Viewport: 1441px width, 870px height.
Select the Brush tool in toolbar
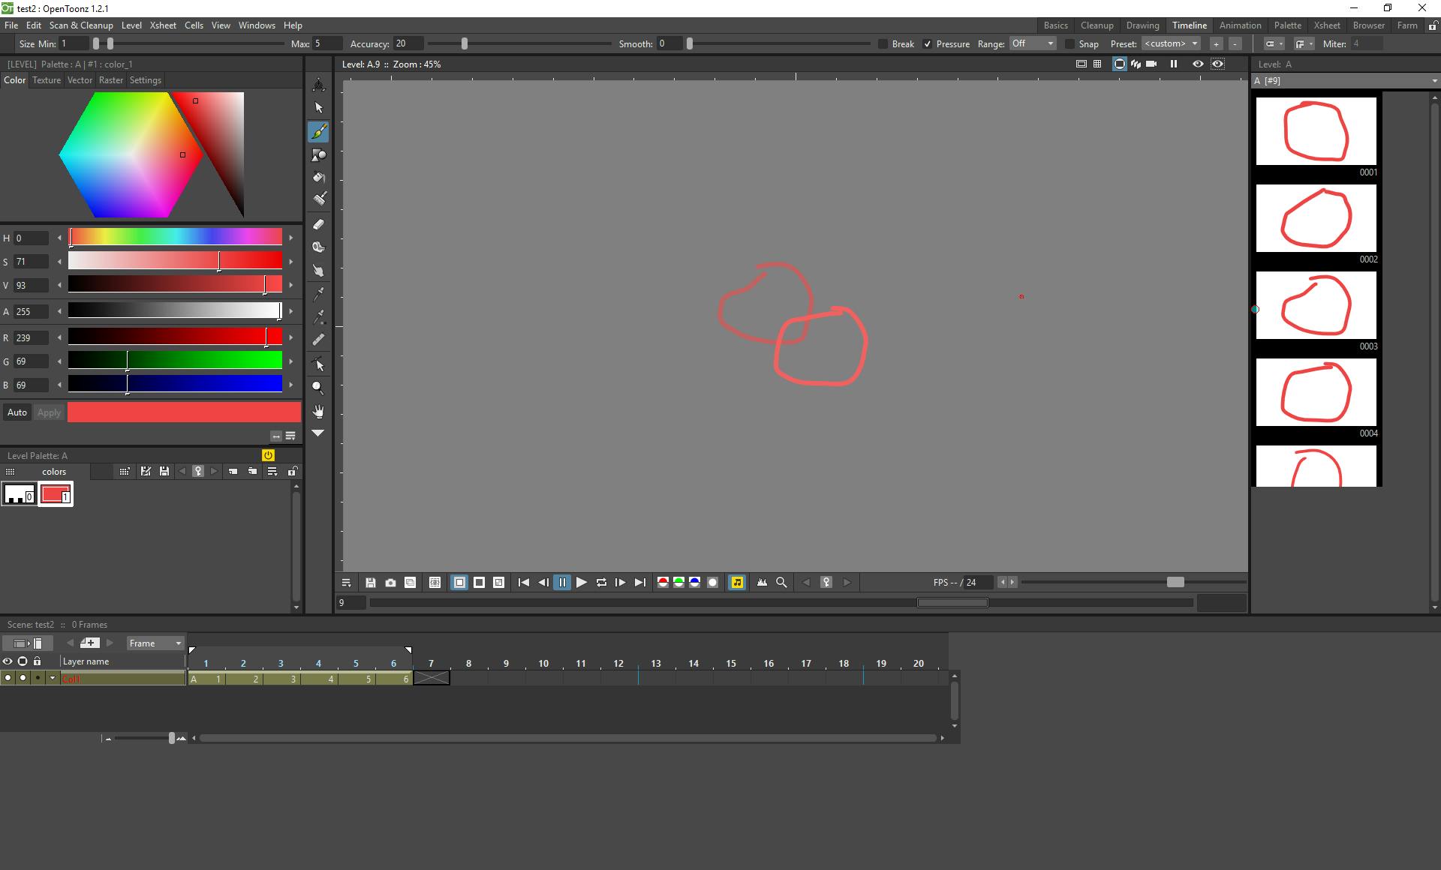318,132
